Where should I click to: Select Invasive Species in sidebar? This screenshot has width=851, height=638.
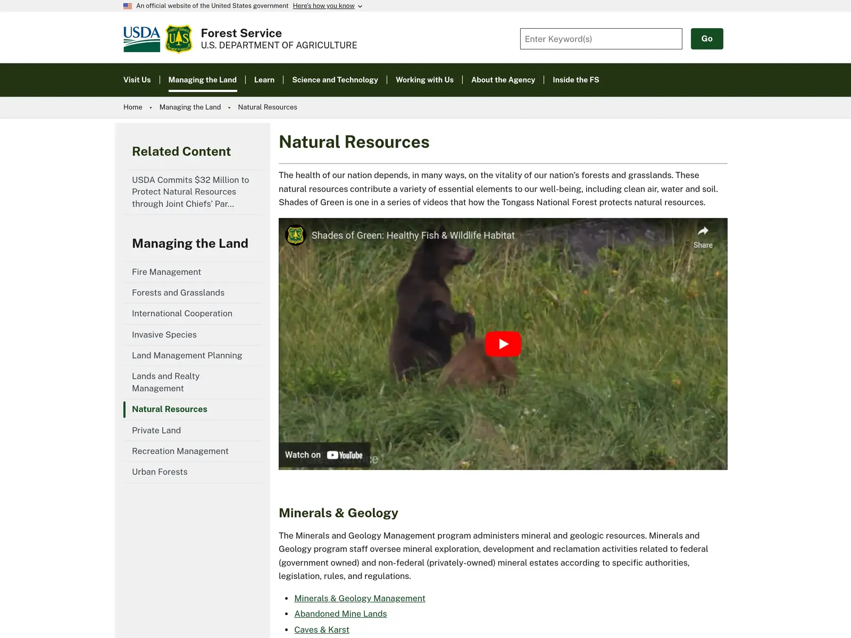point(193,335)
